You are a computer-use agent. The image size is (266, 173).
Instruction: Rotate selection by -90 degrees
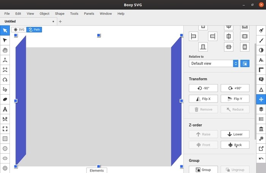tap(203, 88)
